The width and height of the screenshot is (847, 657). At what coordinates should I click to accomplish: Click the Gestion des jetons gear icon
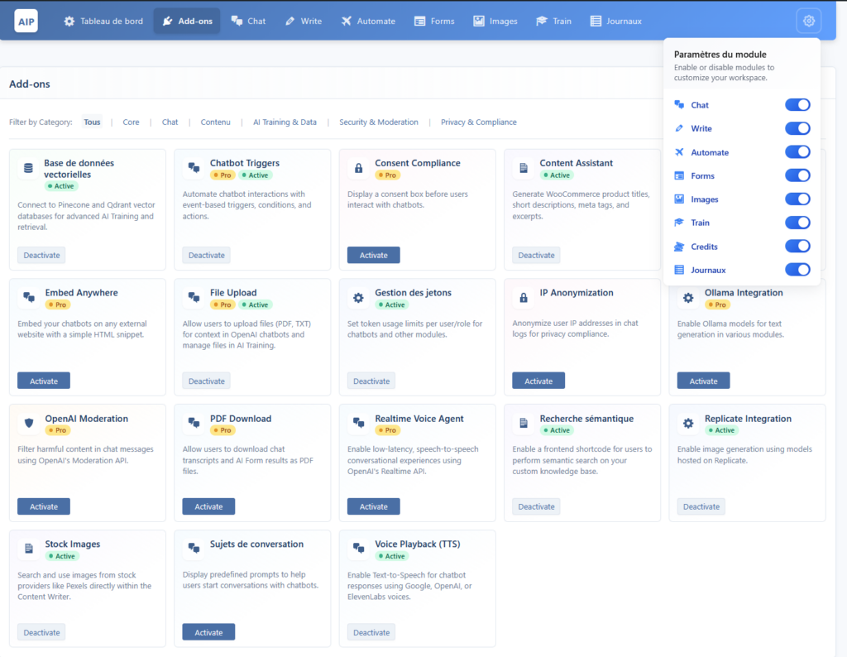(x=358, y=297)
